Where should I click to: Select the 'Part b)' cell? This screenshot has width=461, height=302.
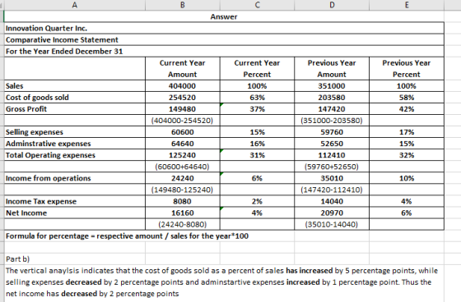[75, 259]
